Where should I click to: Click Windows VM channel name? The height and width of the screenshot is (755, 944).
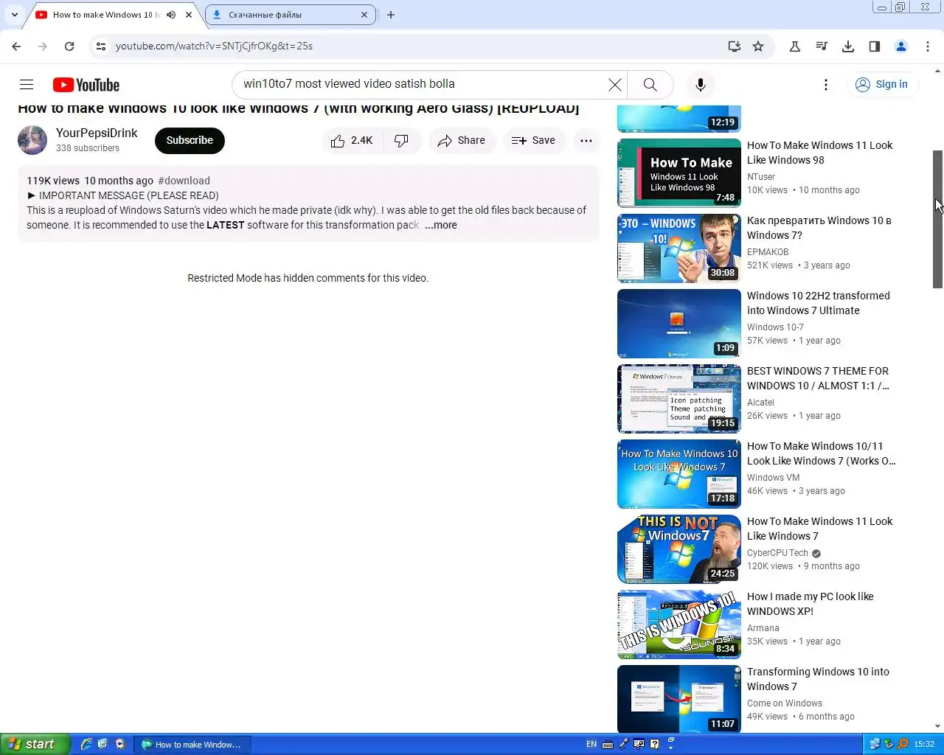774,478
